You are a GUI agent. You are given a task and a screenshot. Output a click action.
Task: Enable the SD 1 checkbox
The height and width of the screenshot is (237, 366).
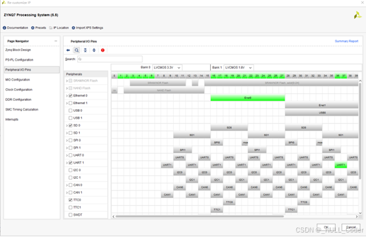coord(70,133)
